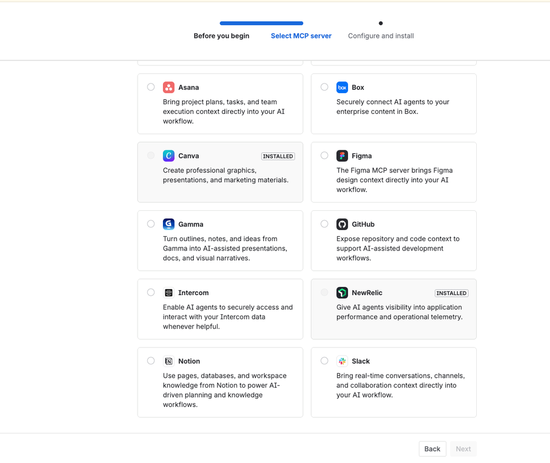
Task: Click the Slack title text
Action: point(361,361)
